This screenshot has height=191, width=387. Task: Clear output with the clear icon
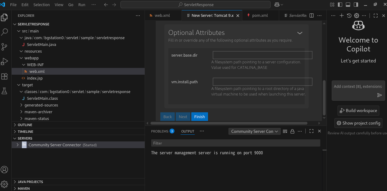(285, 131)
